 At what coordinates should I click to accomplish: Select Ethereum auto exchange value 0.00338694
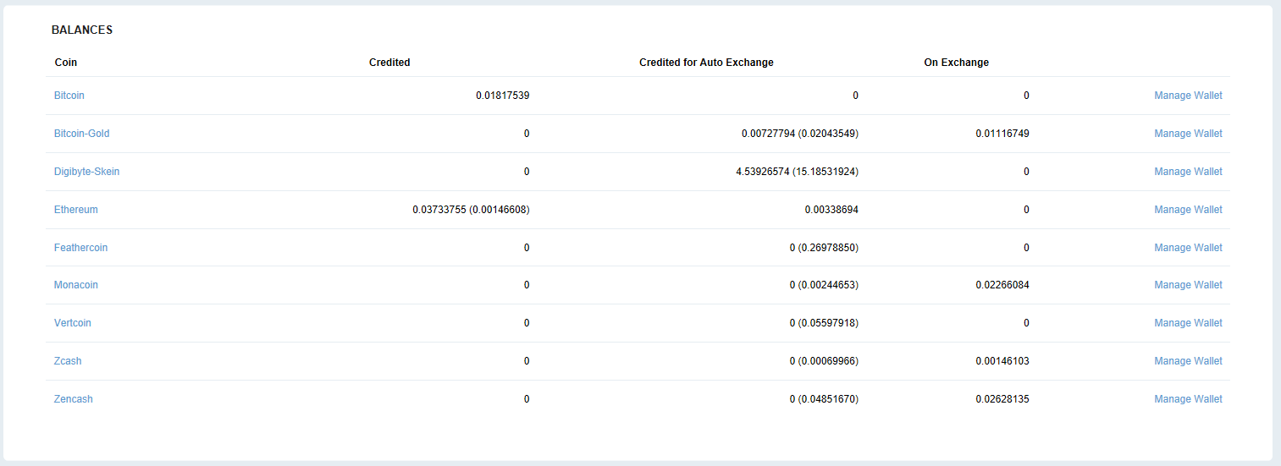click(831, 210)
